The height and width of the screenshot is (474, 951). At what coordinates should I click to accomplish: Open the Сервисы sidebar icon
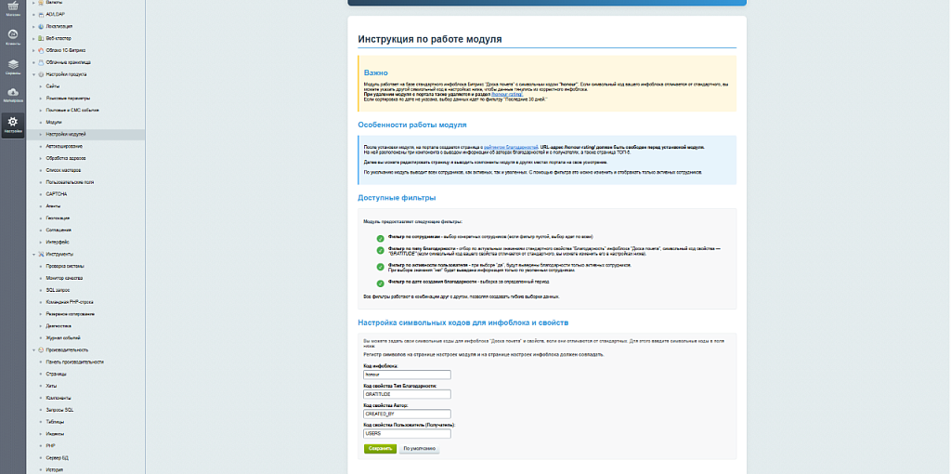[13, 66]
